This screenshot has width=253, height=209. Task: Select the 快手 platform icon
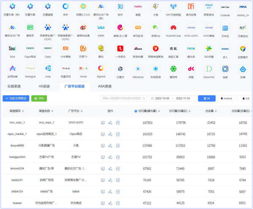(65, 7)
